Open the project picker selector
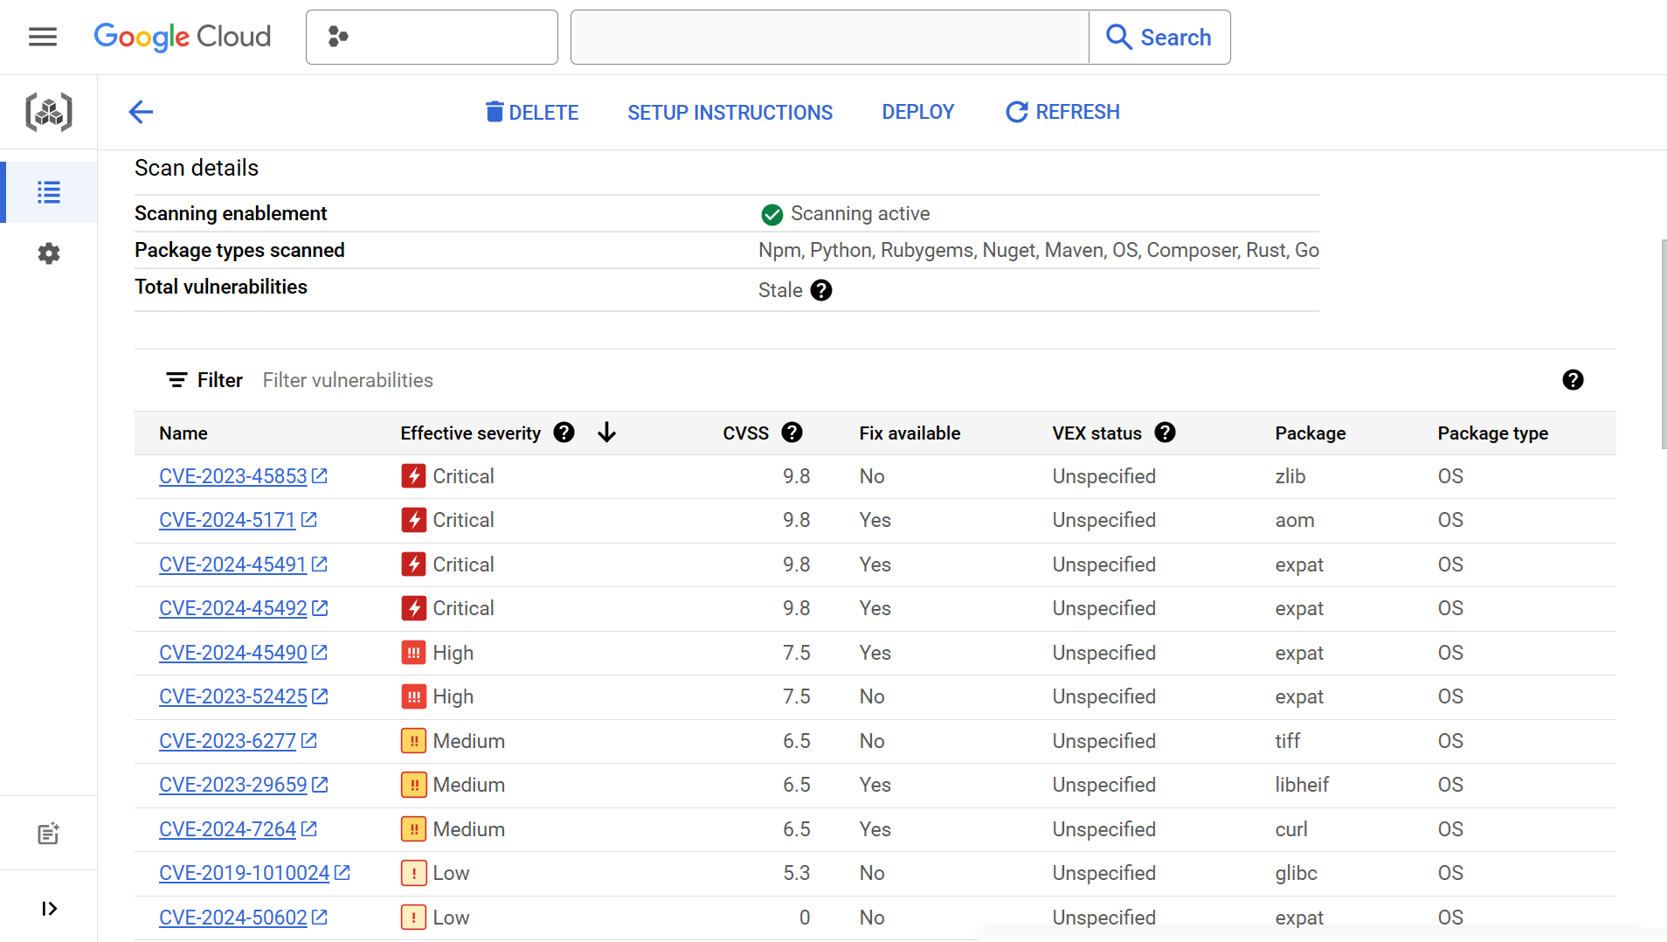This screenshot has height=942, width=1667. (432, 37)
